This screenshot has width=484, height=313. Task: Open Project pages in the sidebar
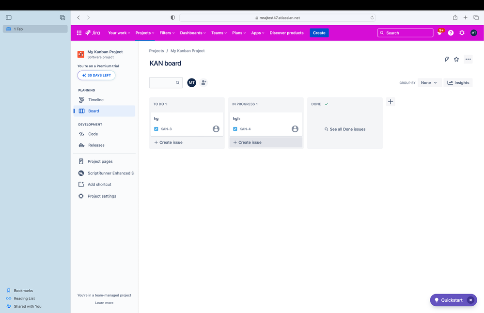(x=104, y=161)
